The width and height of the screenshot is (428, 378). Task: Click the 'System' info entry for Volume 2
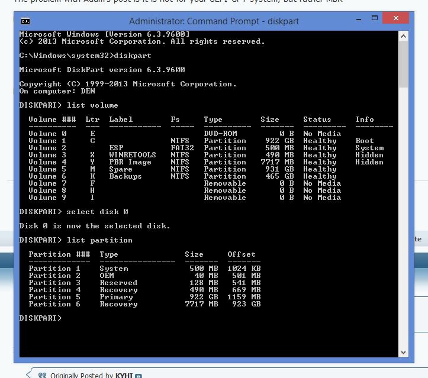pyautogui.click(x=369, y=148)
